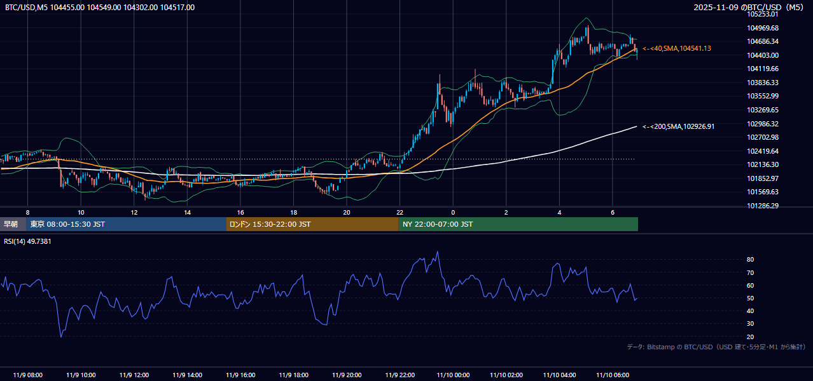Click price axis value 104686.34
813x381 pixels.
pyautogui.click(x=763, y=42)
